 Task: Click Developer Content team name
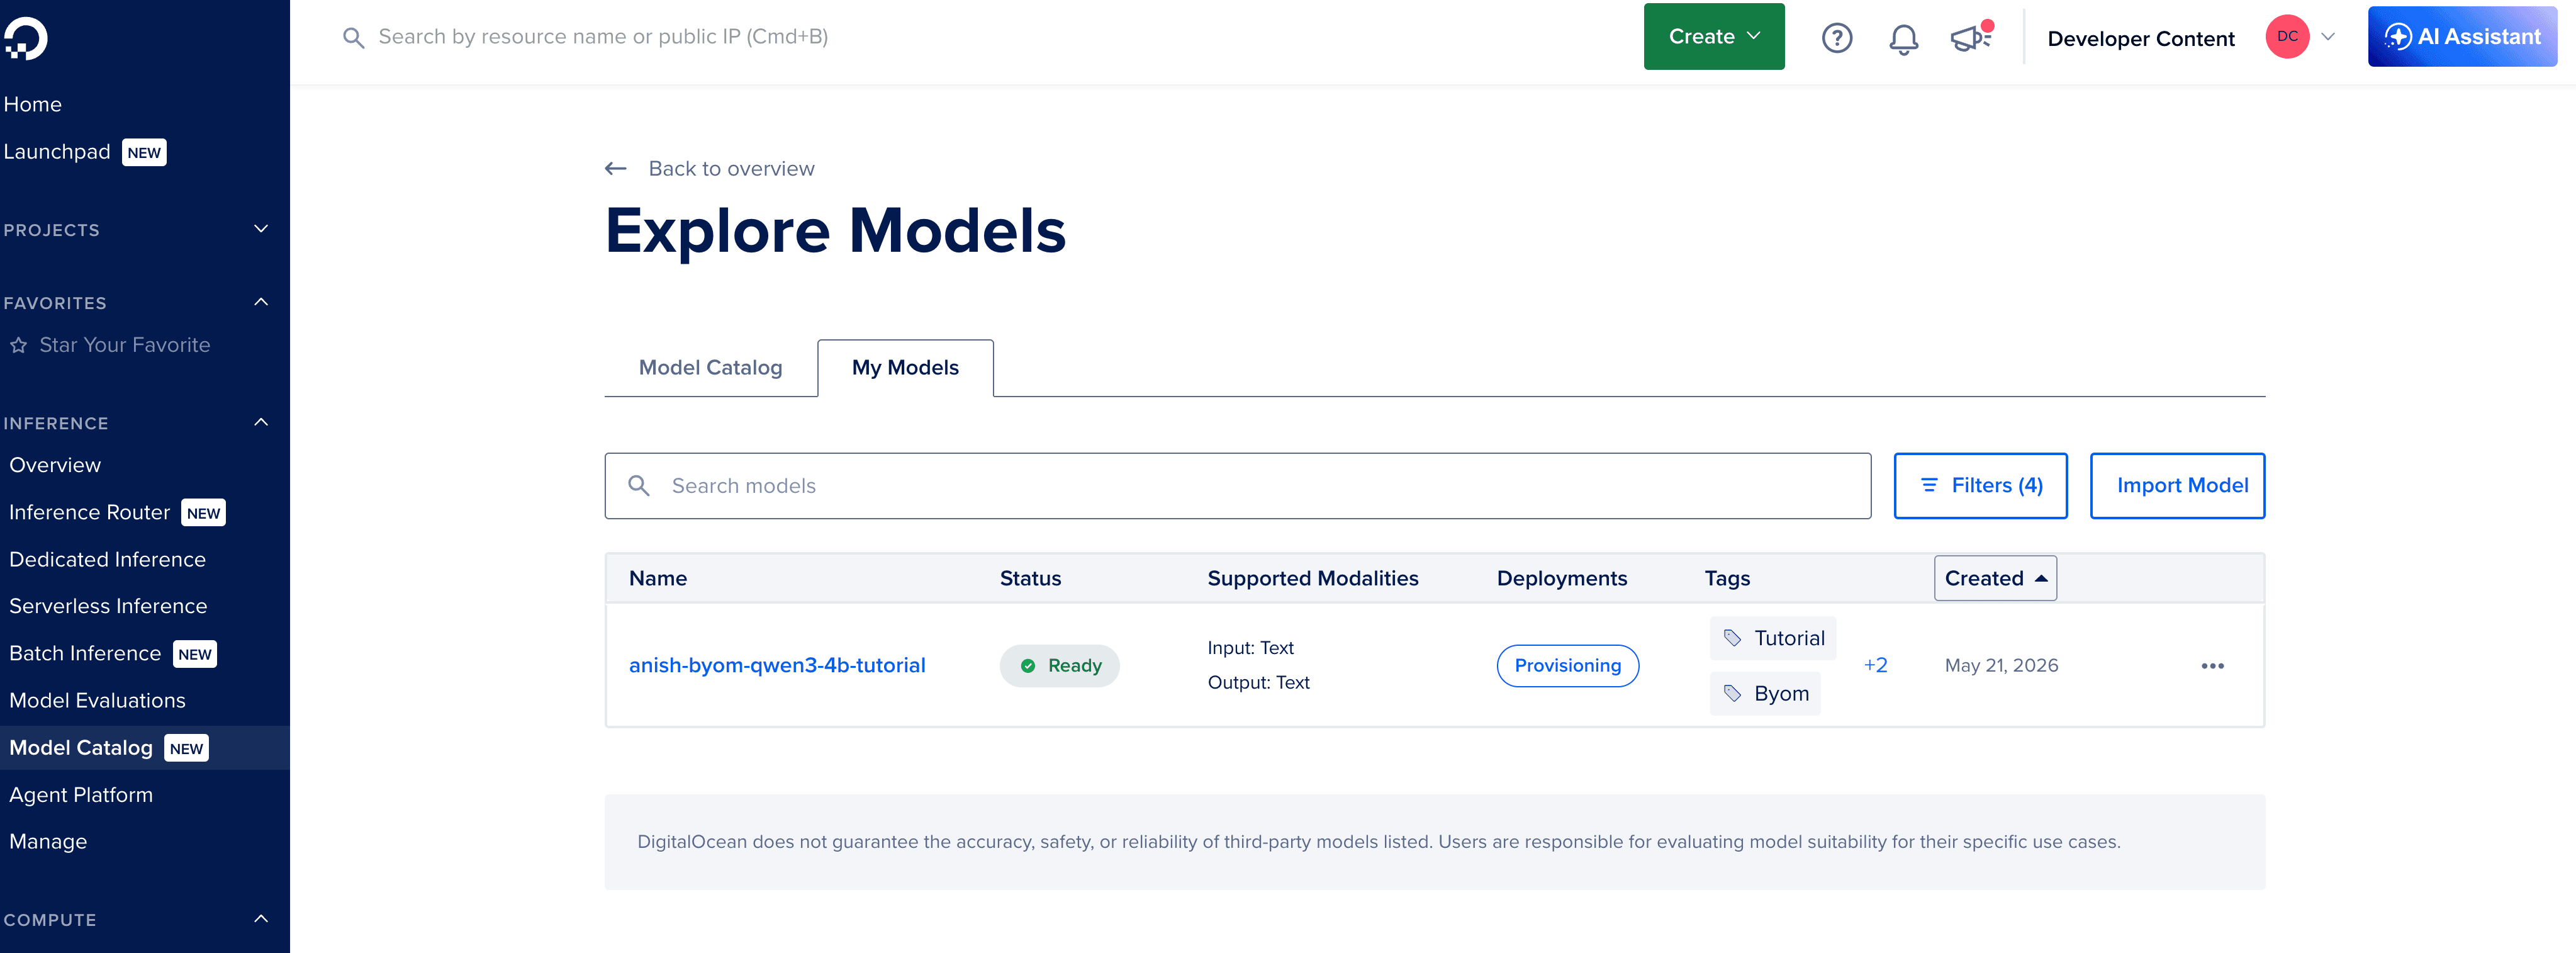[2140, 39]
